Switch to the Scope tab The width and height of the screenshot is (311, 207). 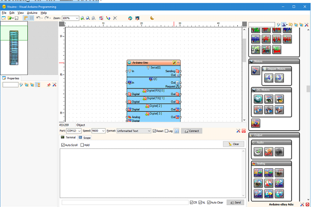point(85,138)
